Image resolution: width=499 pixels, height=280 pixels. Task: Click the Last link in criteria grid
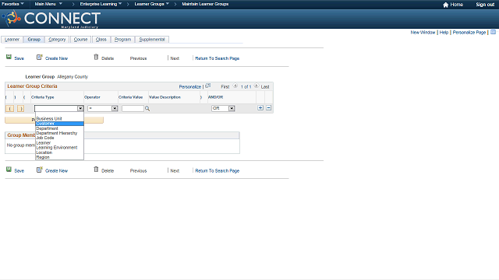click(x=265, y=86)
